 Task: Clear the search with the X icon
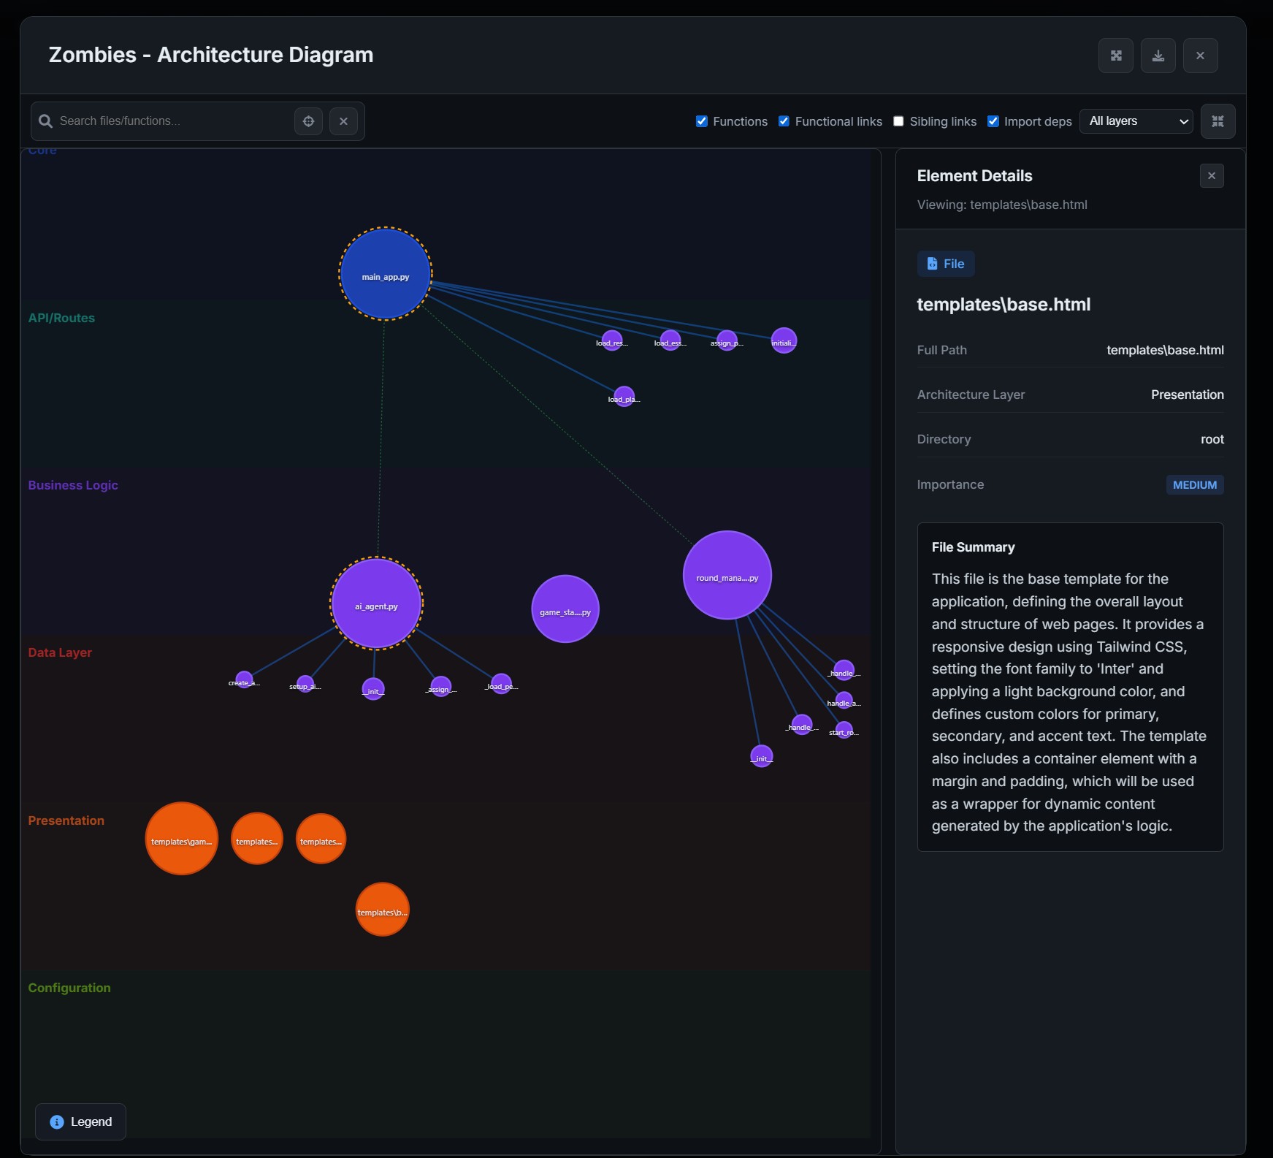343,121
